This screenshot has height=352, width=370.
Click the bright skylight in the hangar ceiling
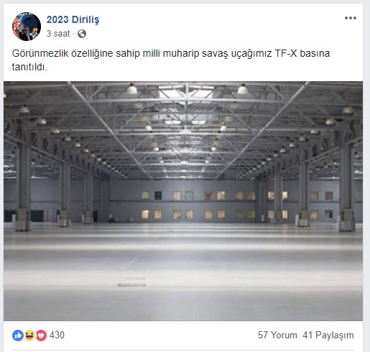[x=186, y=91]
